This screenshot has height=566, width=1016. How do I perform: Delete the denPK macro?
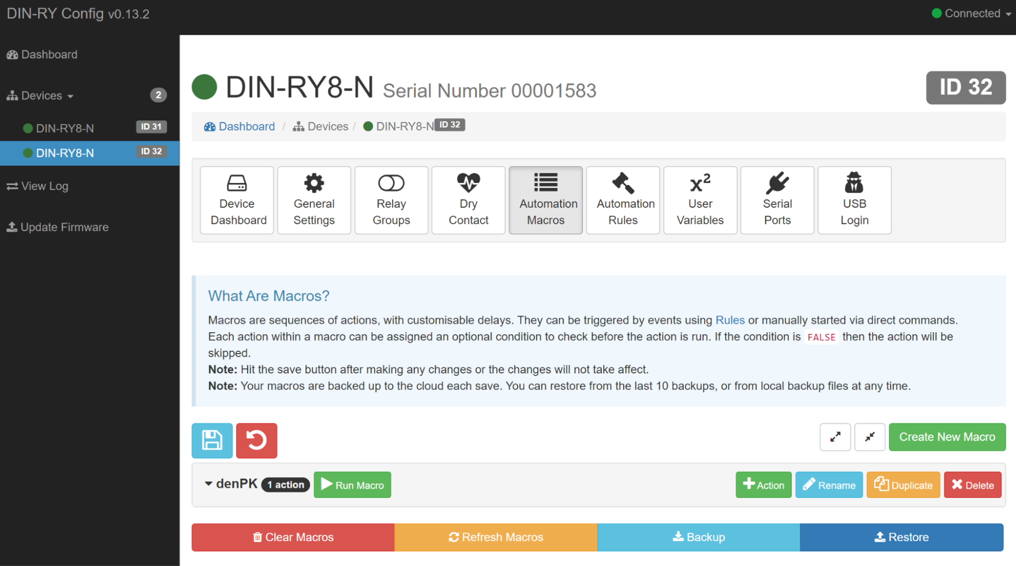(972, 485)
